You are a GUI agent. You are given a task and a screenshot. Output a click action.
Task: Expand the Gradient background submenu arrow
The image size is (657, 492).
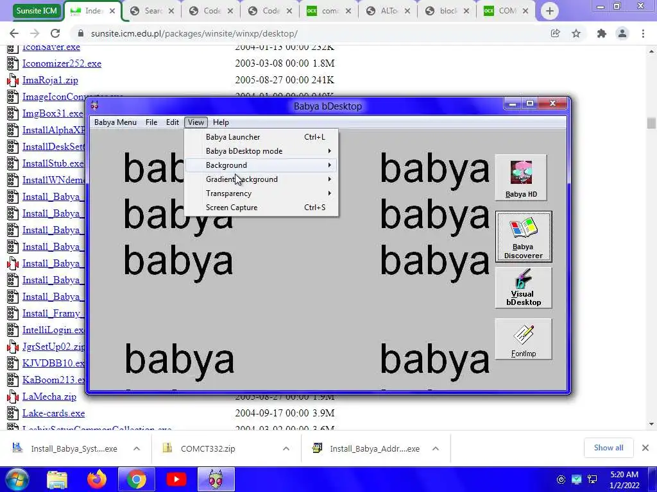329,179
